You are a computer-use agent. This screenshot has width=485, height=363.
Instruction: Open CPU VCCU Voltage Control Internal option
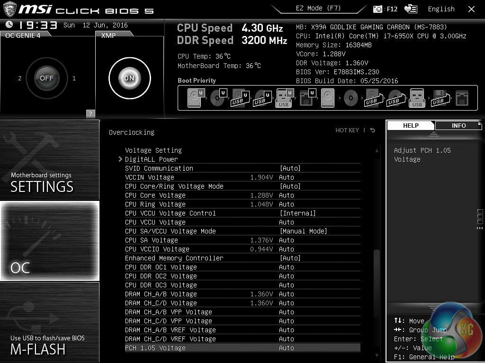click(297, 213)
